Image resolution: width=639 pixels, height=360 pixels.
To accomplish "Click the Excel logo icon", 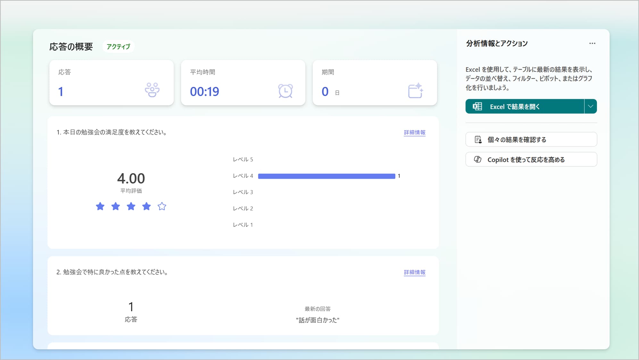I will pos(477,106).
